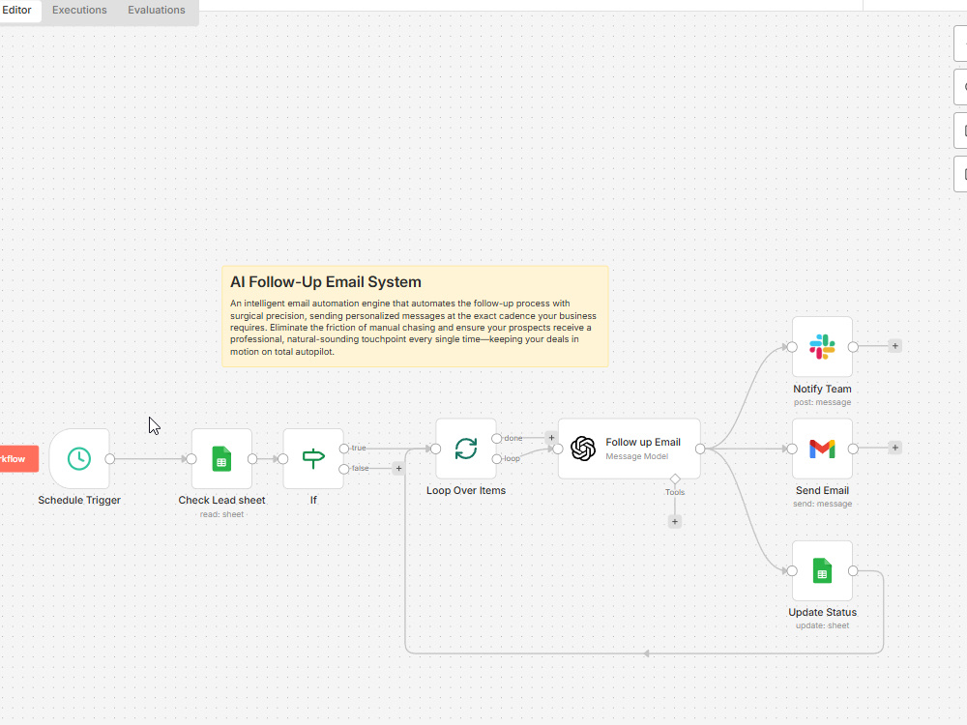The image size is (967, 725).
Task: Add a node after Notify Team
Action: [x=894, y=346]
